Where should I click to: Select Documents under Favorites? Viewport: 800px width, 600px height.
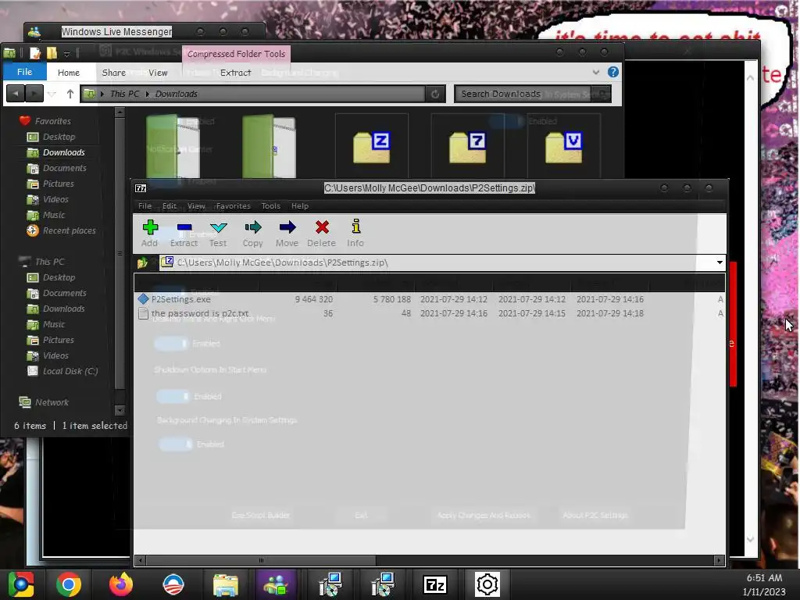coord(64,168)
